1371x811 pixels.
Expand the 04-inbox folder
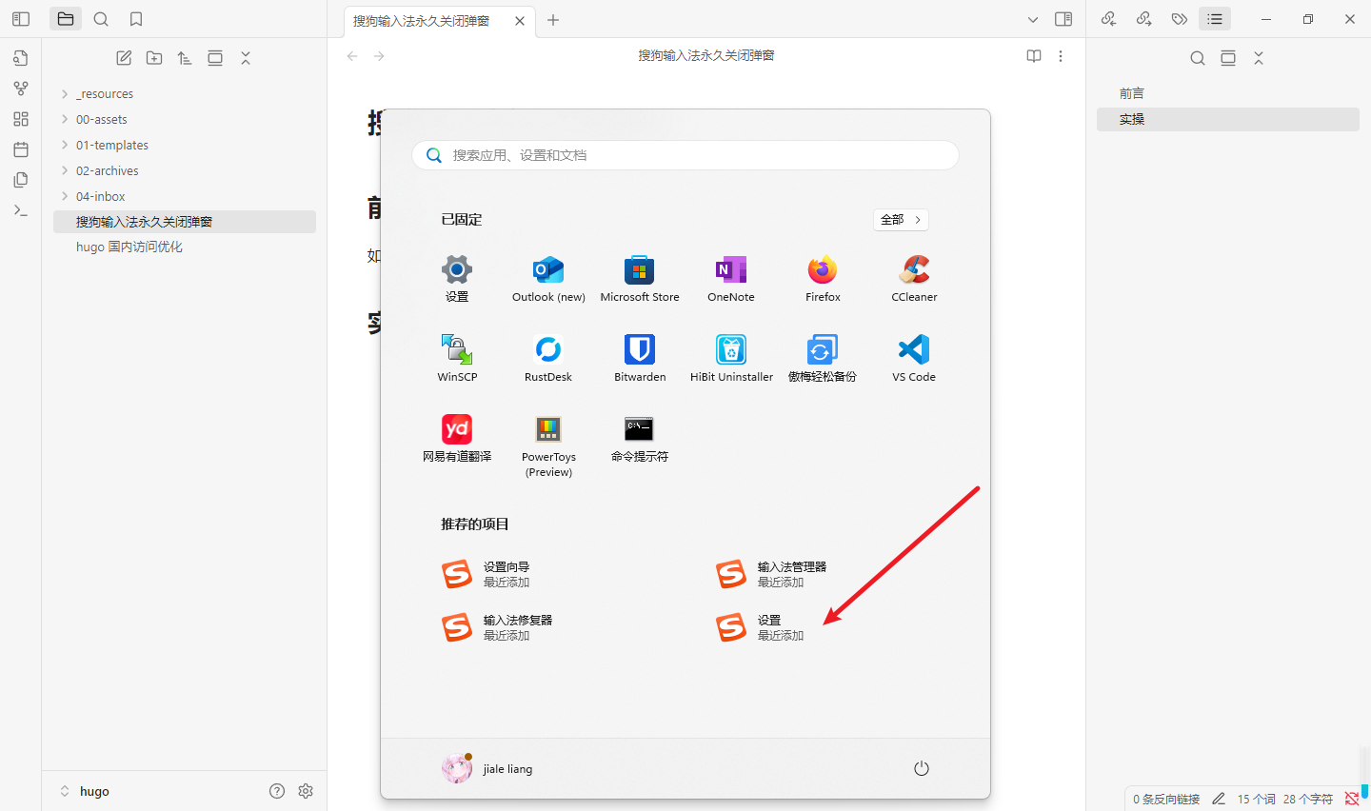[x=185, y=196]
